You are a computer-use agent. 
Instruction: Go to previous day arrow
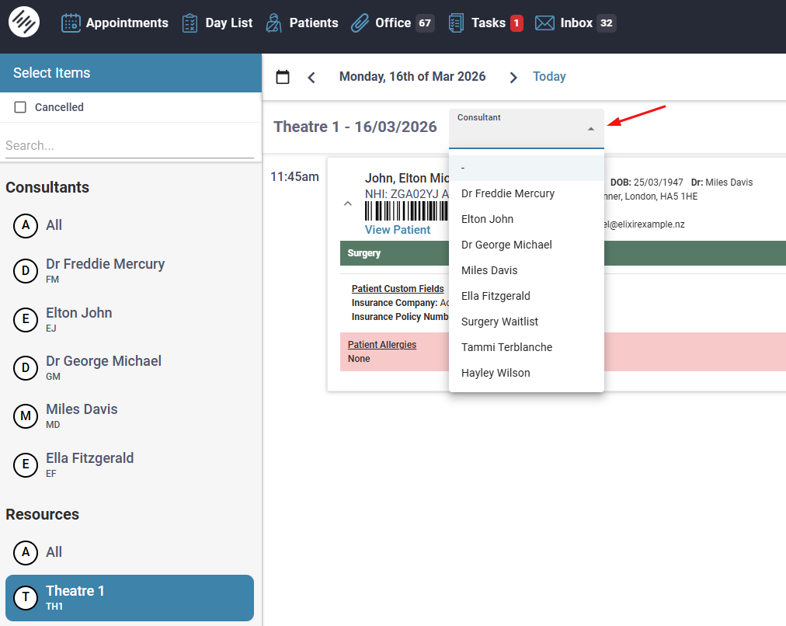tap(311, 77)
